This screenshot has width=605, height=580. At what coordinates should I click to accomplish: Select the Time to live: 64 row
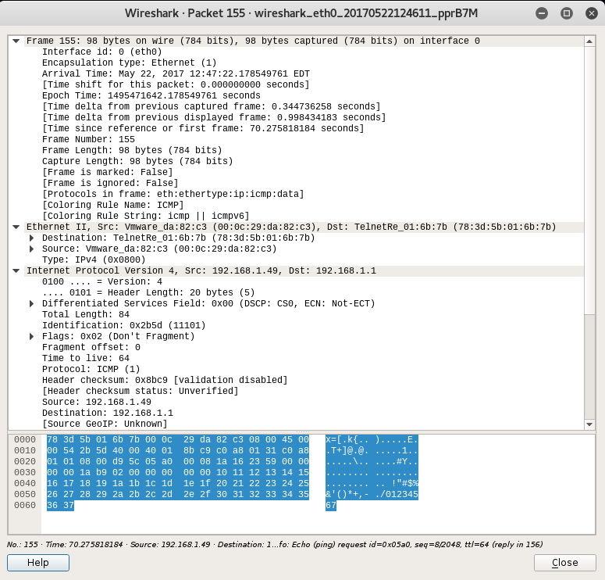(86, 358)
